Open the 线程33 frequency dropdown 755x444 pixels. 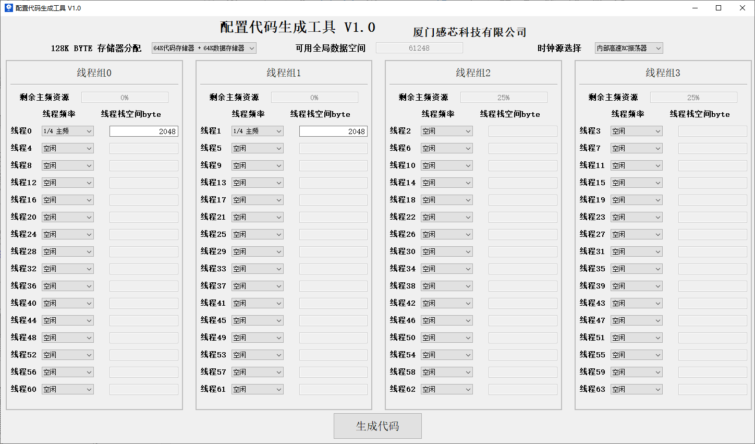(258, 269)
